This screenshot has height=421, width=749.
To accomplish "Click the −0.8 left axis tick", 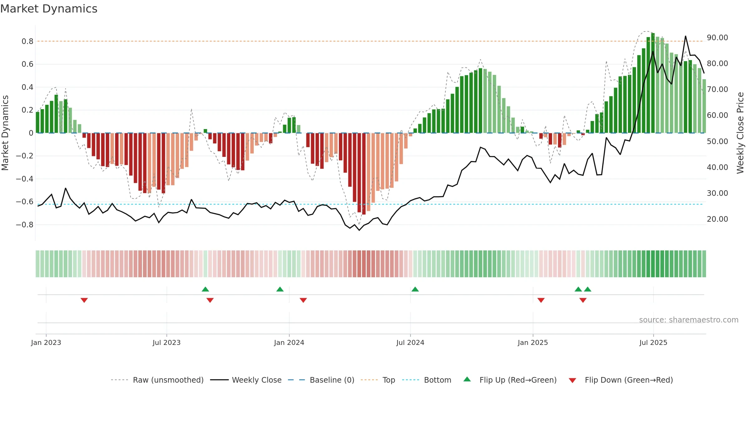I will (25, 225).
